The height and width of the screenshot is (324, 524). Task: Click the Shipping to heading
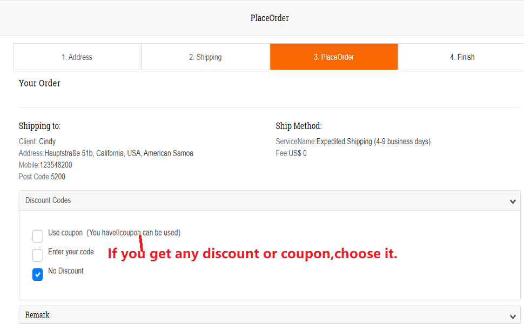39,126
